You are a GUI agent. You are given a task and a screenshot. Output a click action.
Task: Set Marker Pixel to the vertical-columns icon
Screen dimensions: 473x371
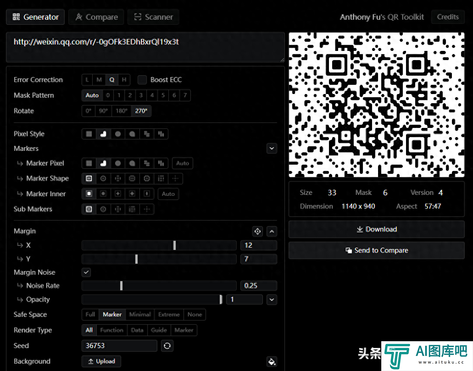(161, 163)
